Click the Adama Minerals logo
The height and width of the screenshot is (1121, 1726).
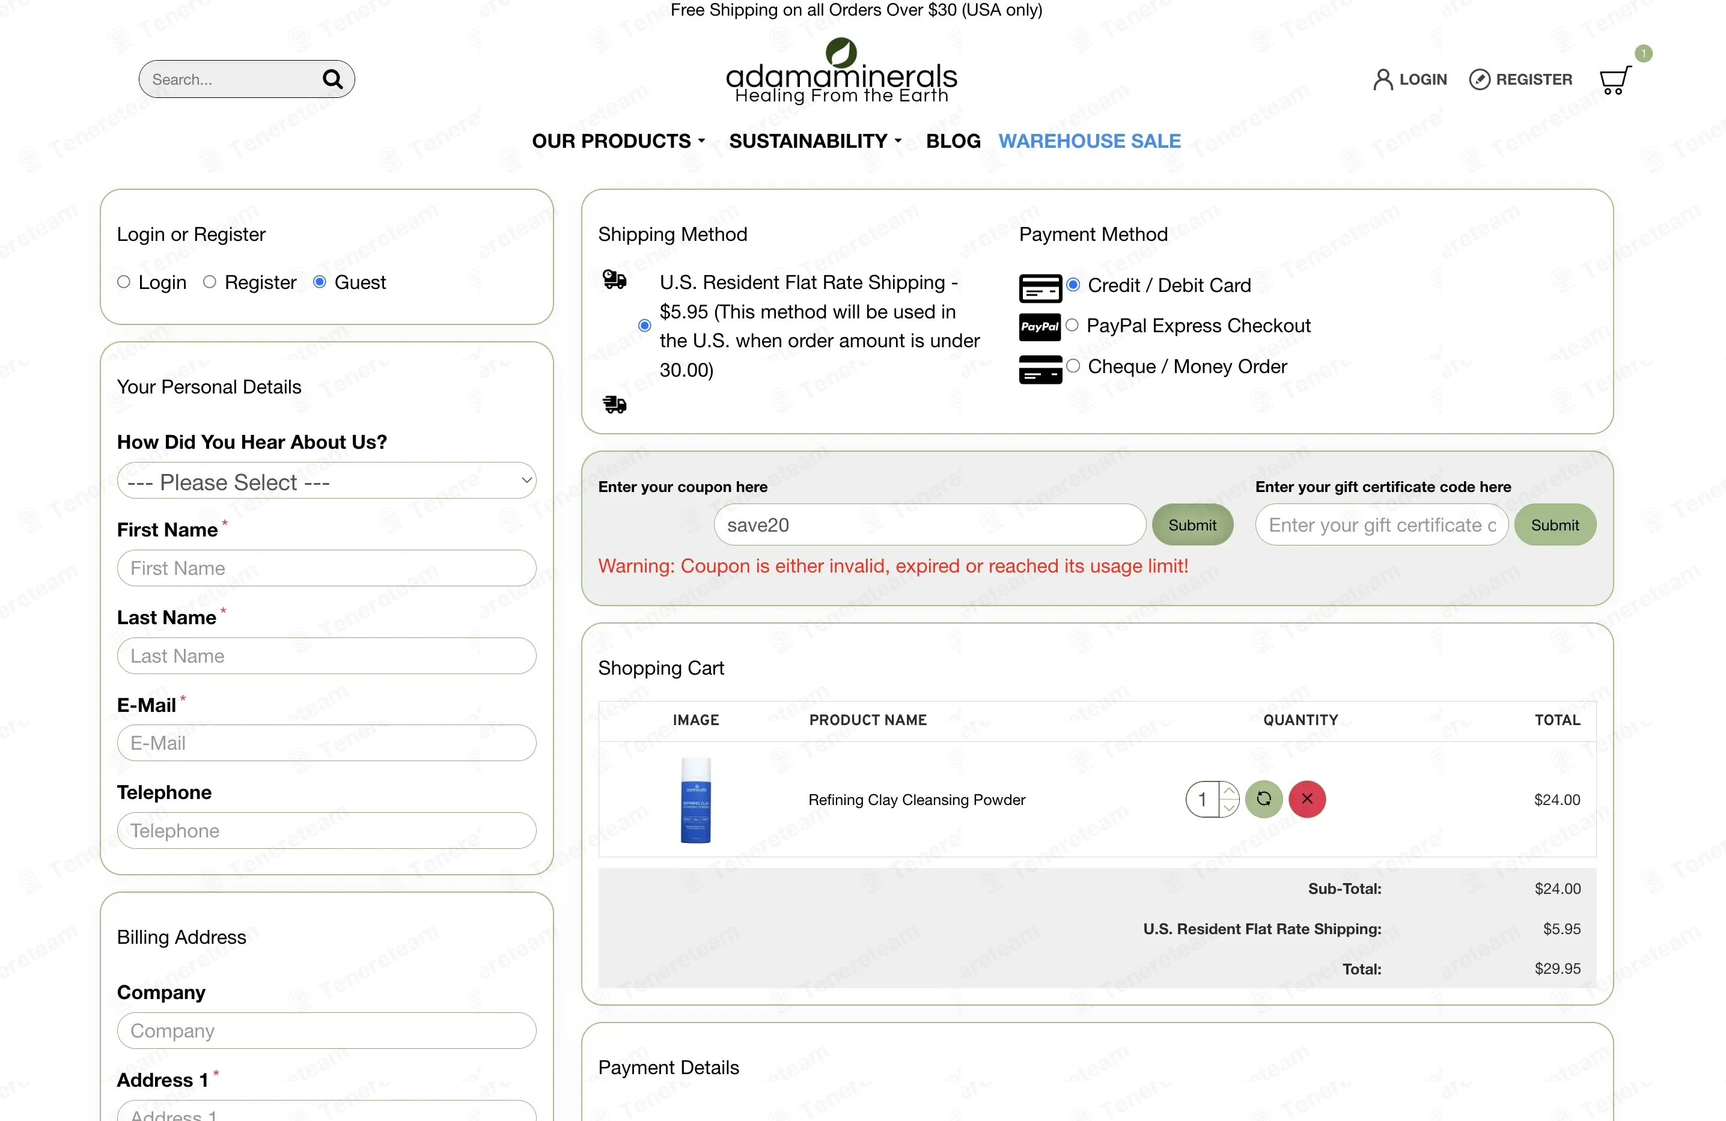coord(841,71)
